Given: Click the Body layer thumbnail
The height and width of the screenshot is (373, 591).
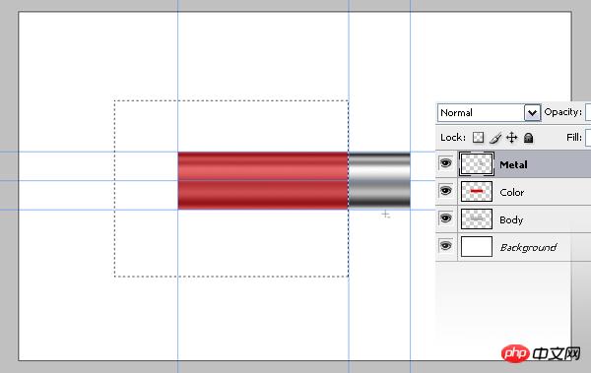Looking at the screenshot, I should coord(477,218).
